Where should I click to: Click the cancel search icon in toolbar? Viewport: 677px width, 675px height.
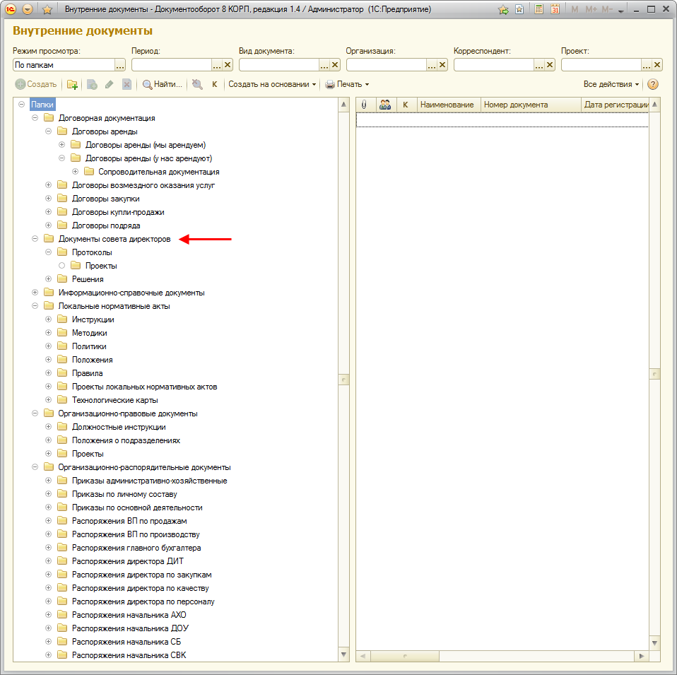pos(197,84)
